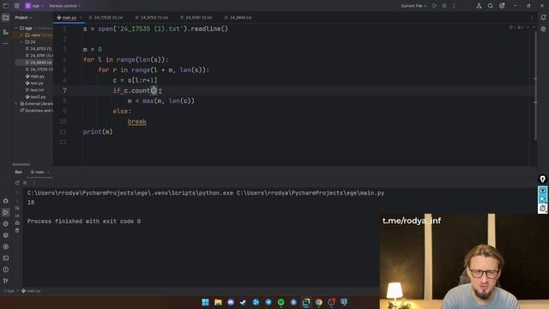Start debugging with the bug icon
This screenshot has height=309, width=549.
click(x=444, y=6)
